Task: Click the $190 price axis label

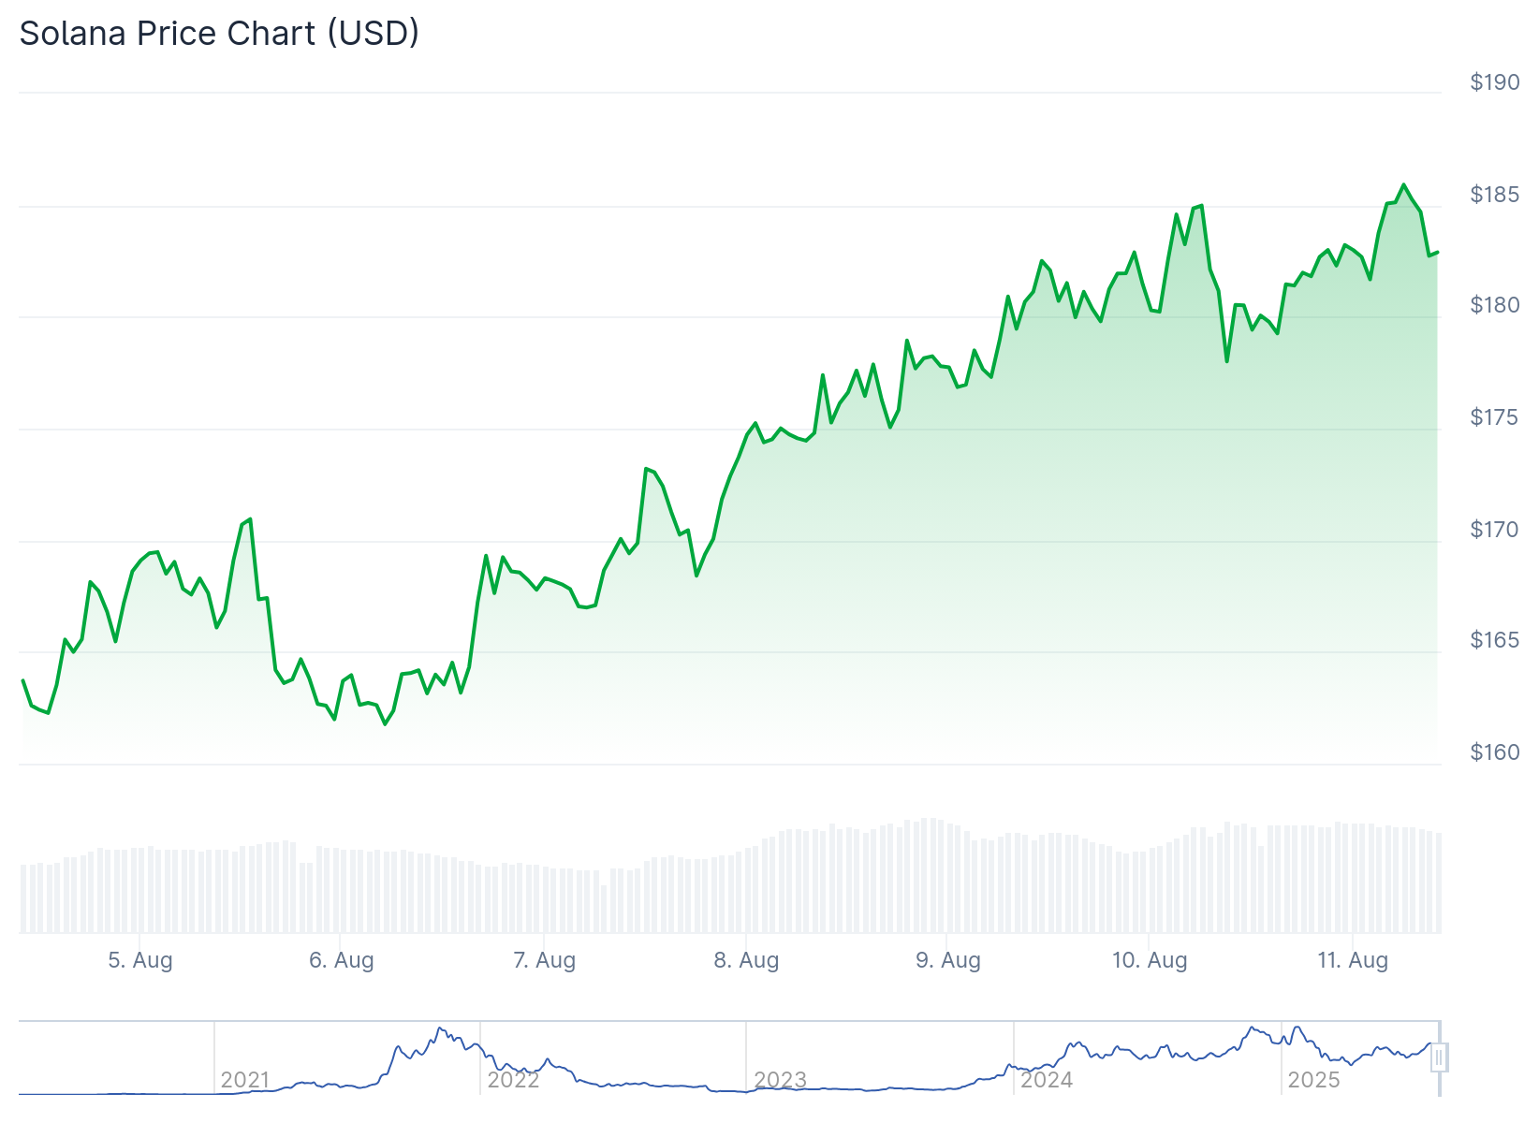Action: coord(1495,82)
